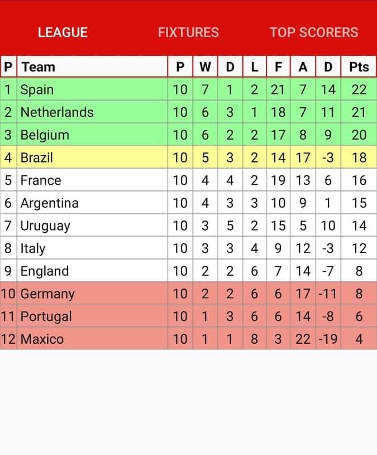Screen dimensions: 377x455
Task: Tap Spain's 22 points cell
Action: pyautogui.click(x=359, y=89)
